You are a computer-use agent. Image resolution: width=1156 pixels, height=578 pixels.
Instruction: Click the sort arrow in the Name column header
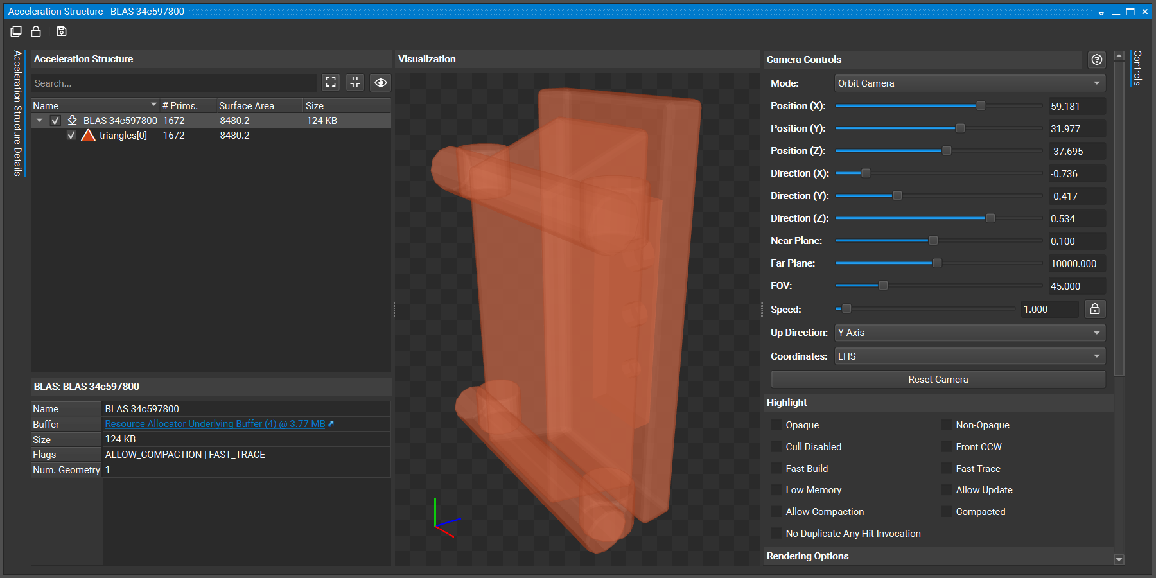click(153, 105)
